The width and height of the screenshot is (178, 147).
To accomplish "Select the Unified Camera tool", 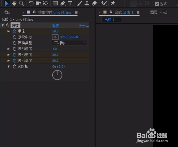I will tap(38, 3).
